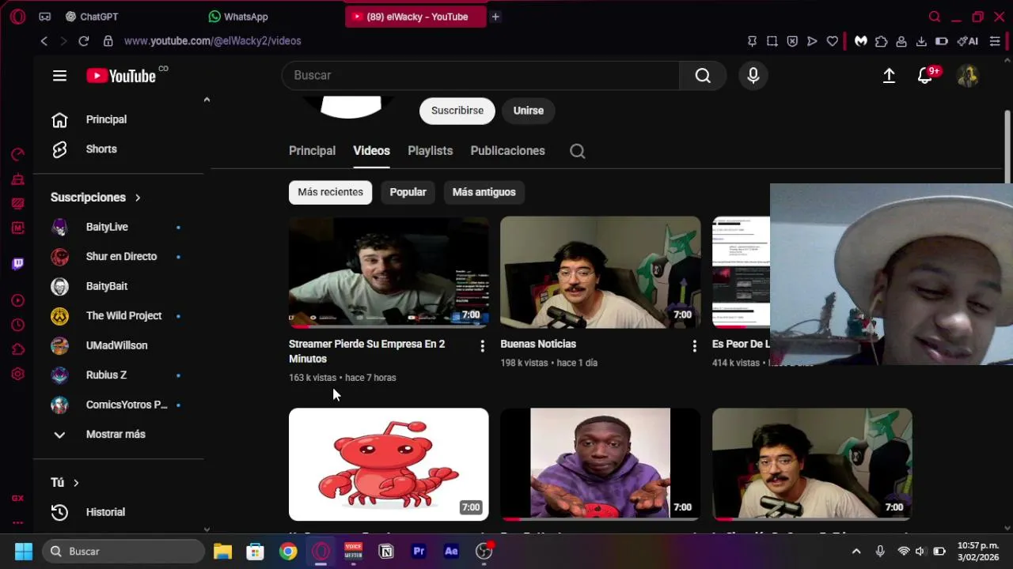Add page to bookmarks with heart icon
The width and height of the screenshot is (1013, 569).
[833, 41]
